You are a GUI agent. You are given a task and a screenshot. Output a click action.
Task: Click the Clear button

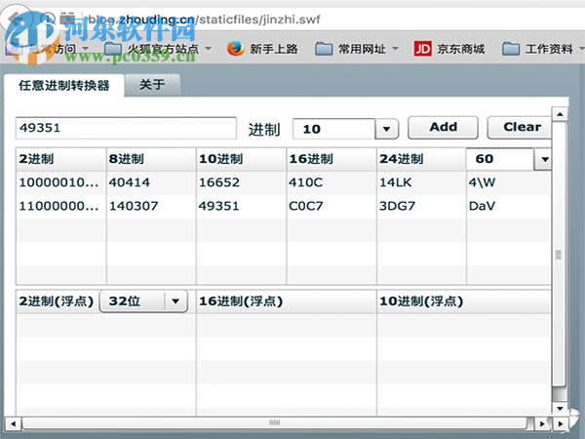pyautogui.click(x=520, y=127)
